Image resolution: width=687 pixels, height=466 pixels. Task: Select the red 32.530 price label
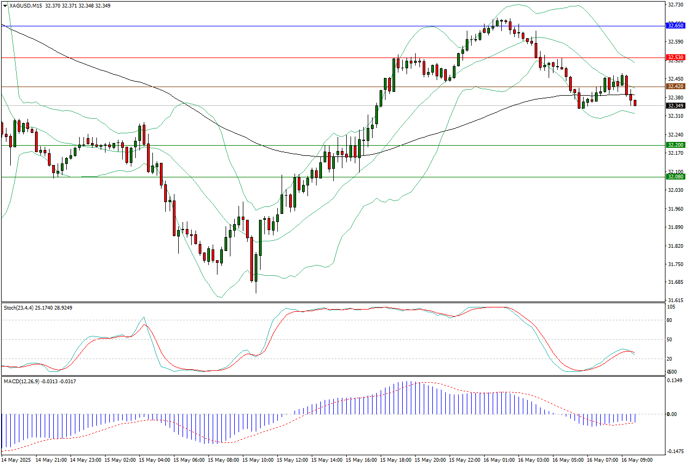click(675, 58)
